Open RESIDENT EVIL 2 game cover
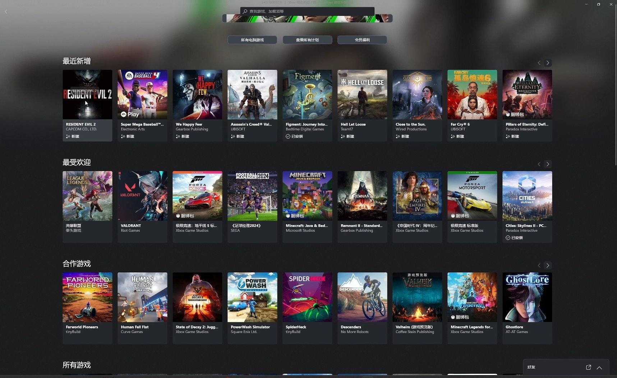This screenshot has width=617, height=378. 87,94
